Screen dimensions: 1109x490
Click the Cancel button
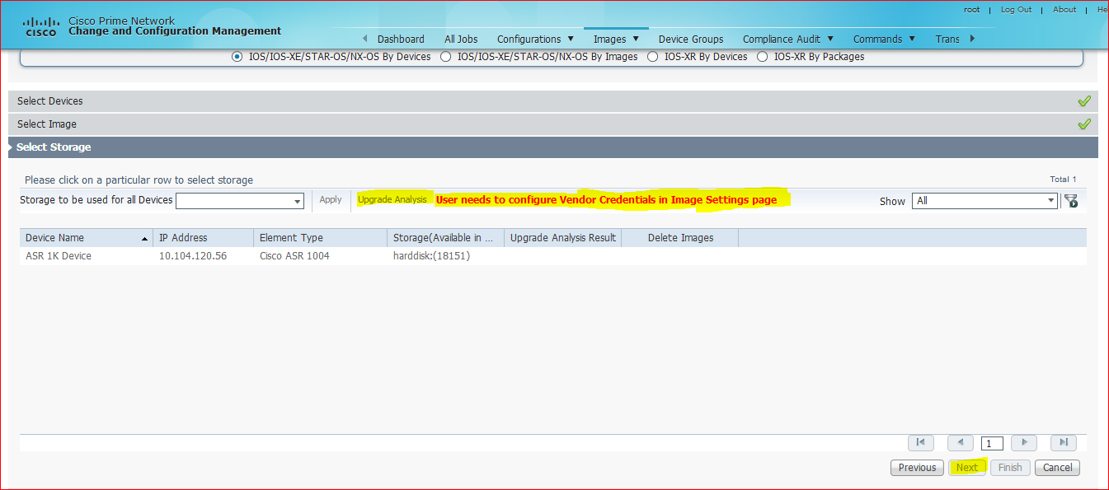(x=1057, y=468)
